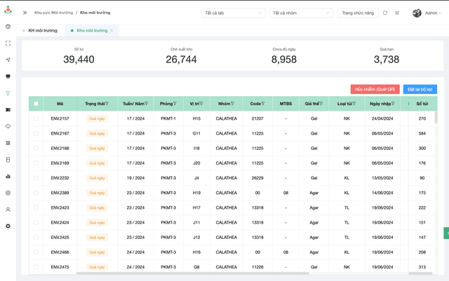The image size is (449, 281).
Task: Filter the Ngày nhập column
Action: [393, 104]
